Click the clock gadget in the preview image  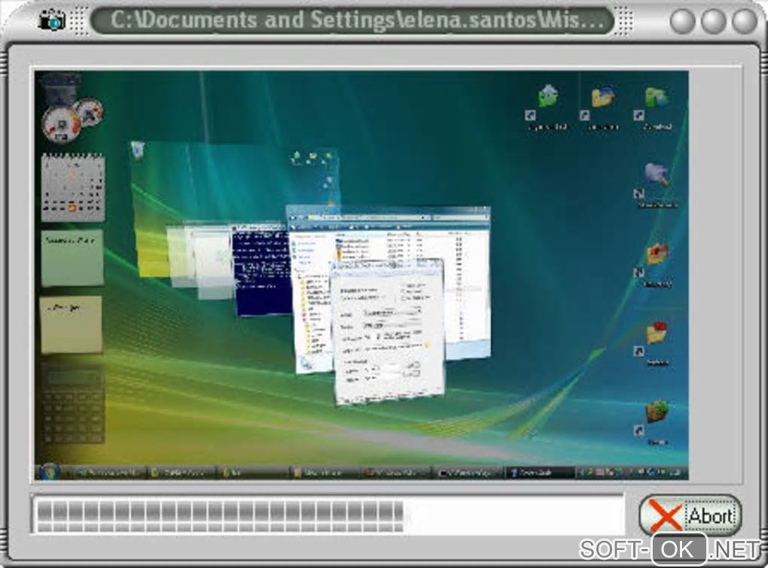pyautogui.click(x=72, y=120)
